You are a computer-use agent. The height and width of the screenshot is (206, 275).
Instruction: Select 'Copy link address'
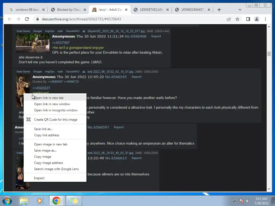(55, 135)
